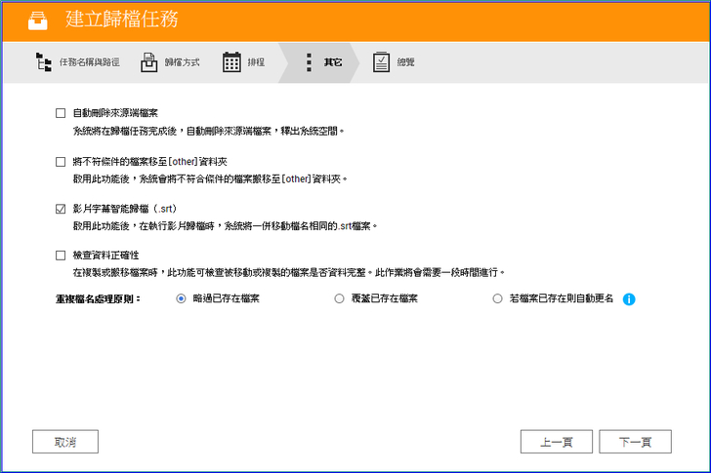The width and height of the screenshot is (711, 473).
Task: Select 略過已存在檔案 radio button
Action: [x=181, y=298]
